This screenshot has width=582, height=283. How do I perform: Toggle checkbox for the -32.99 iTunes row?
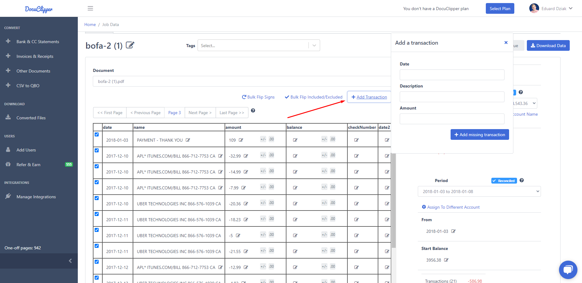[x=97, y=151]
